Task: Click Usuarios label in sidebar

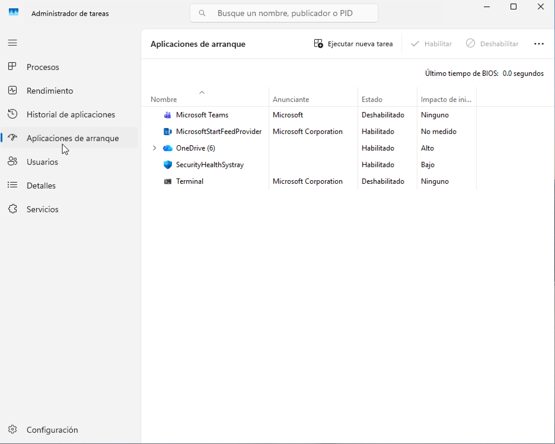Action: coord(42,162)
